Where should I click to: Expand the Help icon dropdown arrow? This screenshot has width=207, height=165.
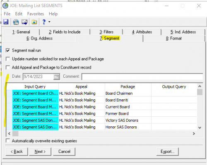(x=49, y=22)
